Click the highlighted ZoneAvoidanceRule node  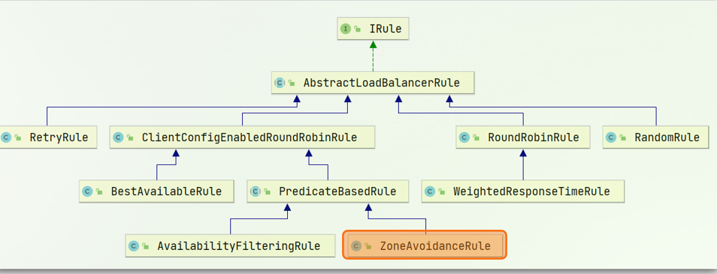[425, 245]
